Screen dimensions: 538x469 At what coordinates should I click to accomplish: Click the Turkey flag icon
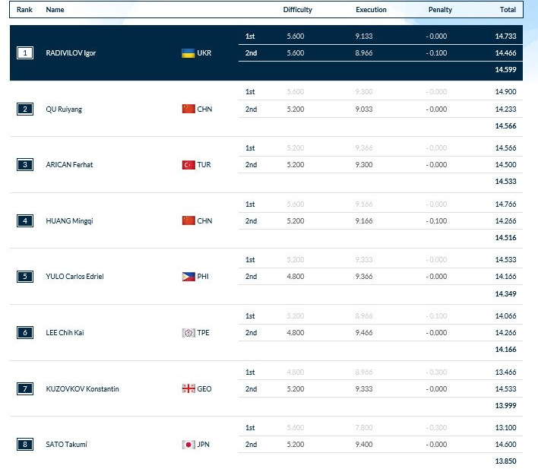(188, 165)
